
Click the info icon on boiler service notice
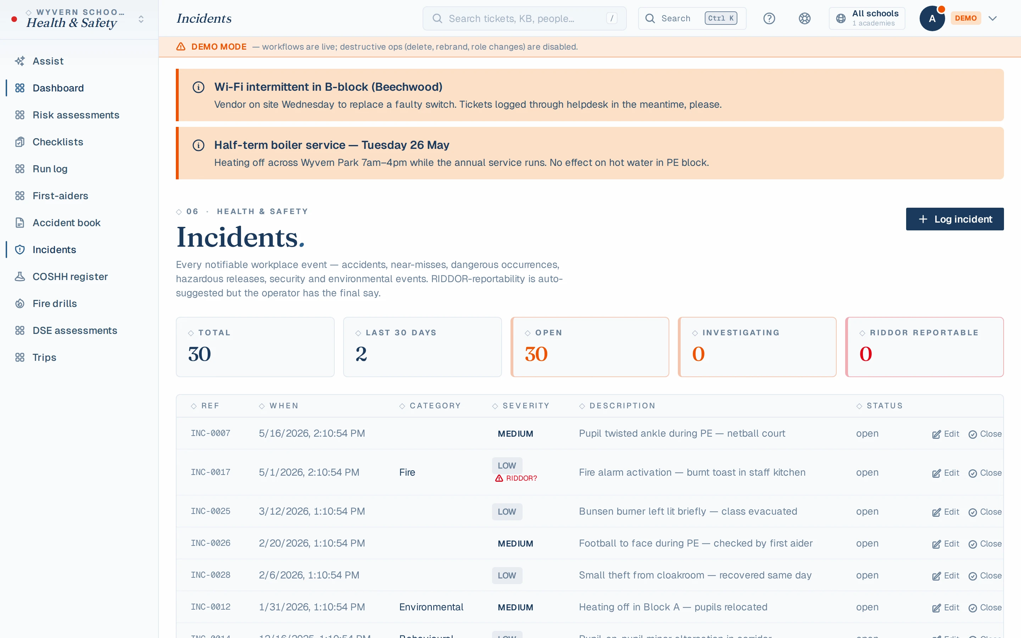point(198,146)
